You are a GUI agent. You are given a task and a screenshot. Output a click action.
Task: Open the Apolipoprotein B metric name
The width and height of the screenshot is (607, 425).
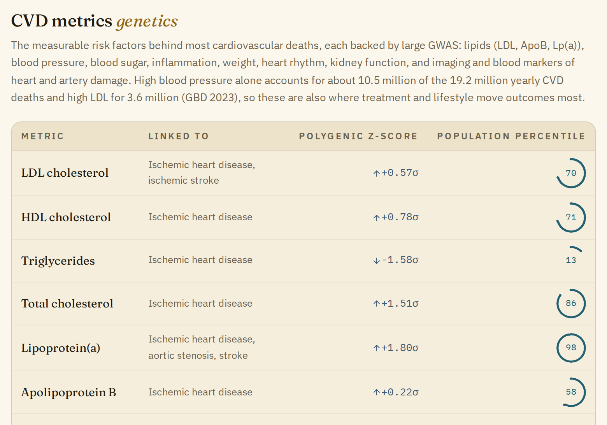tap(69, 392)
